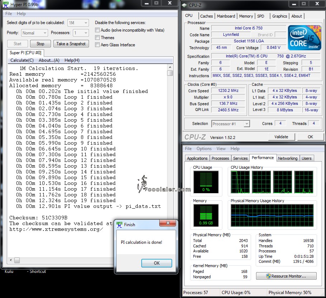Open the Services tab in Task Manager
The image size is (326, 298).
[240, 158]
